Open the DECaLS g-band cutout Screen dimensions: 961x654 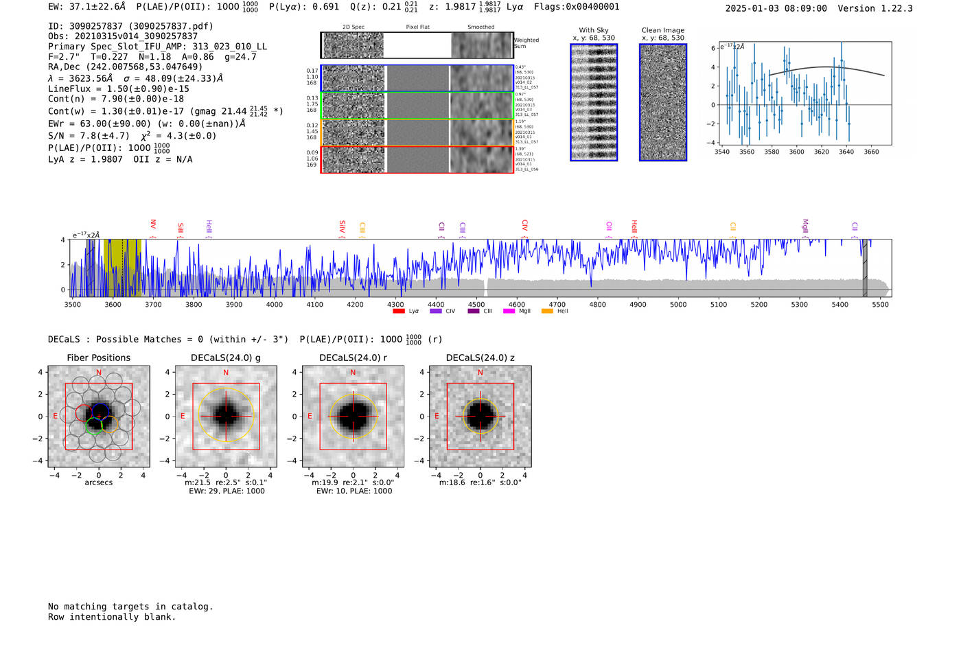226,417
